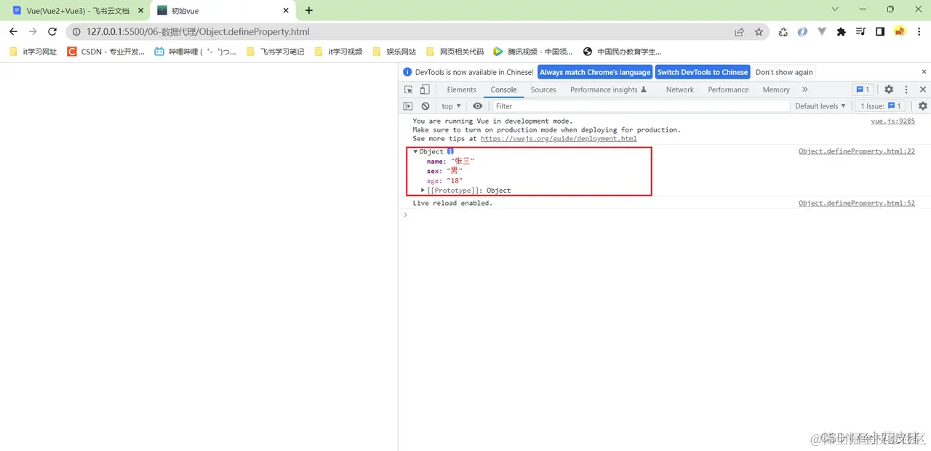Select the Console tab

(503, 89)
